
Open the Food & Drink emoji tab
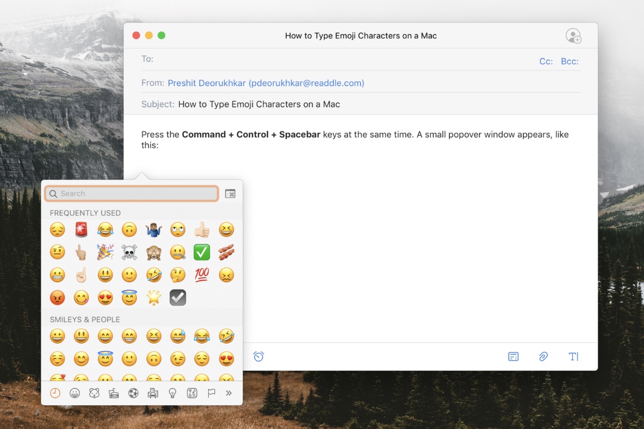[x=113, y=393]
